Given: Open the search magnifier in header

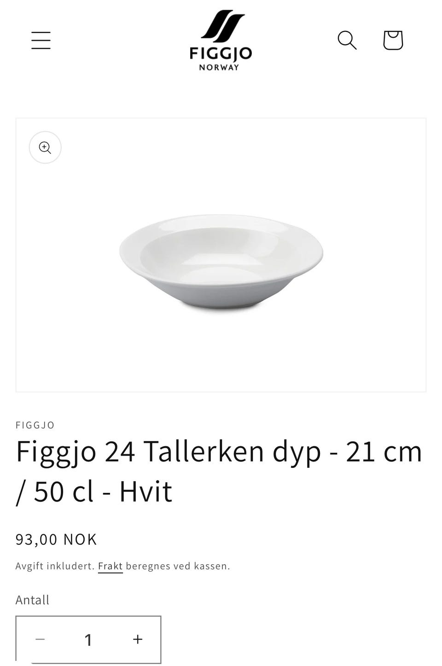Looking at the screenshot, I should click(347, 40).
